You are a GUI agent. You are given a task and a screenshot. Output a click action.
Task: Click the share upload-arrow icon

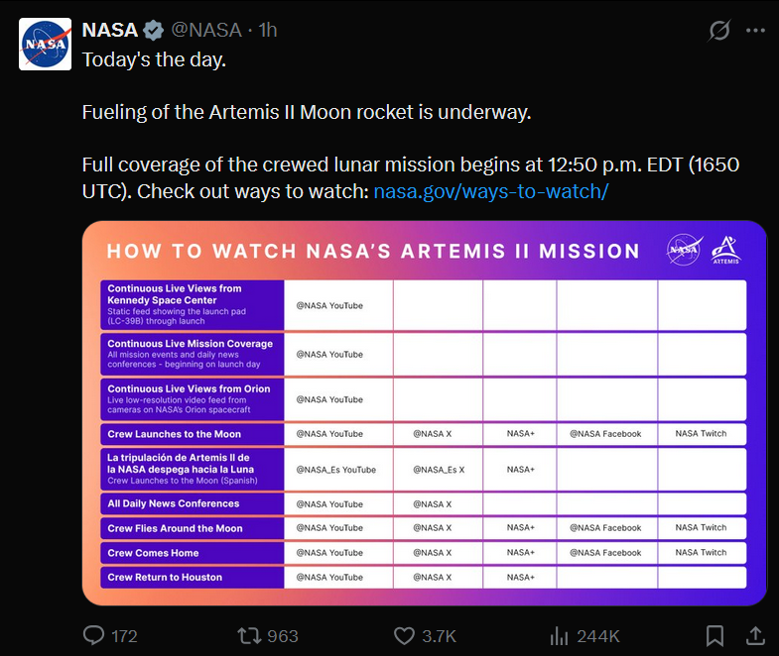coord(754,634)
